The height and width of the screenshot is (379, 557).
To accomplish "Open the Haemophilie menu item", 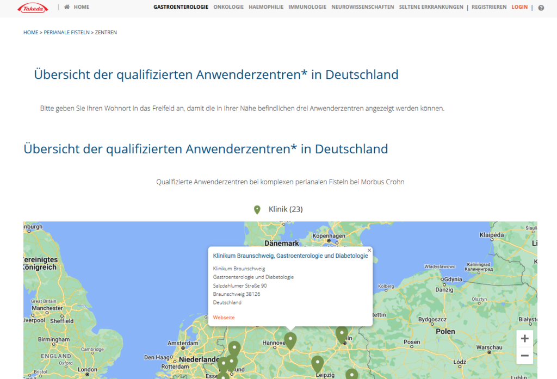I will pos(266,7).
